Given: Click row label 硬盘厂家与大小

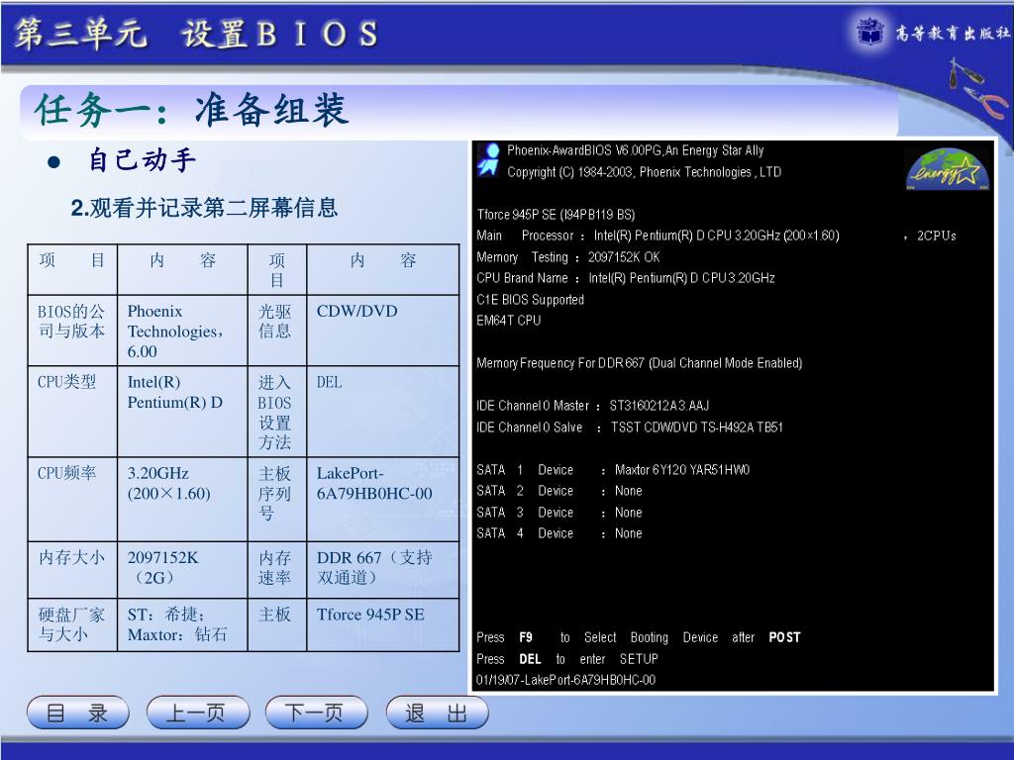Looking at the screenshot, I should [x=71, y=624].
